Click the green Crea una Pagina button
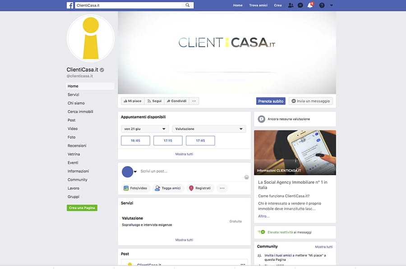 click(x=82, y=208)
